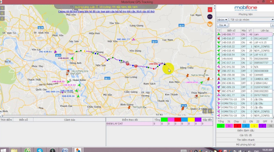Select the S button on map left edge

click(2, 8)
